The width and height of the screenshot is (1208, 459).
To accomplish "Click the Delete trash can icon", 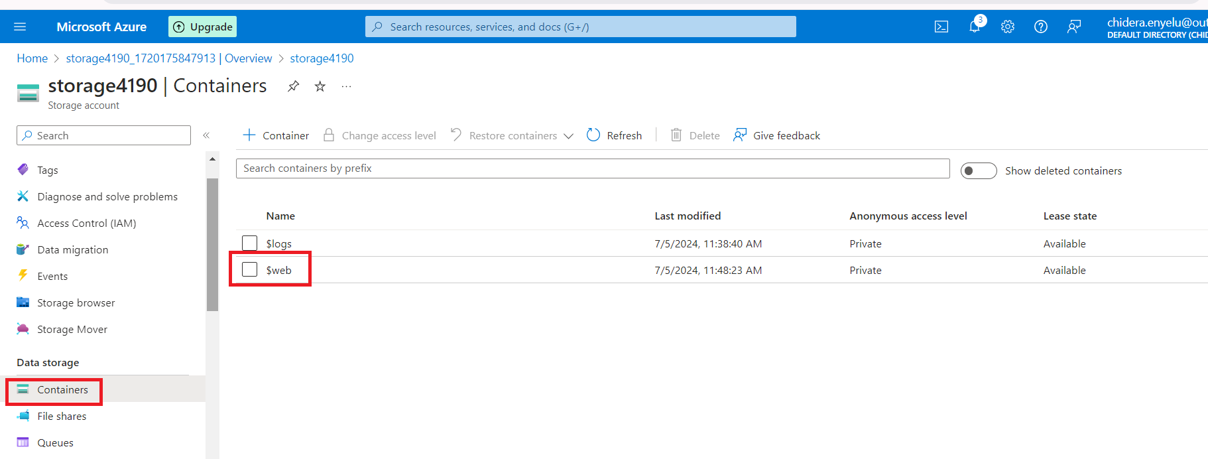I will point(676,135).
